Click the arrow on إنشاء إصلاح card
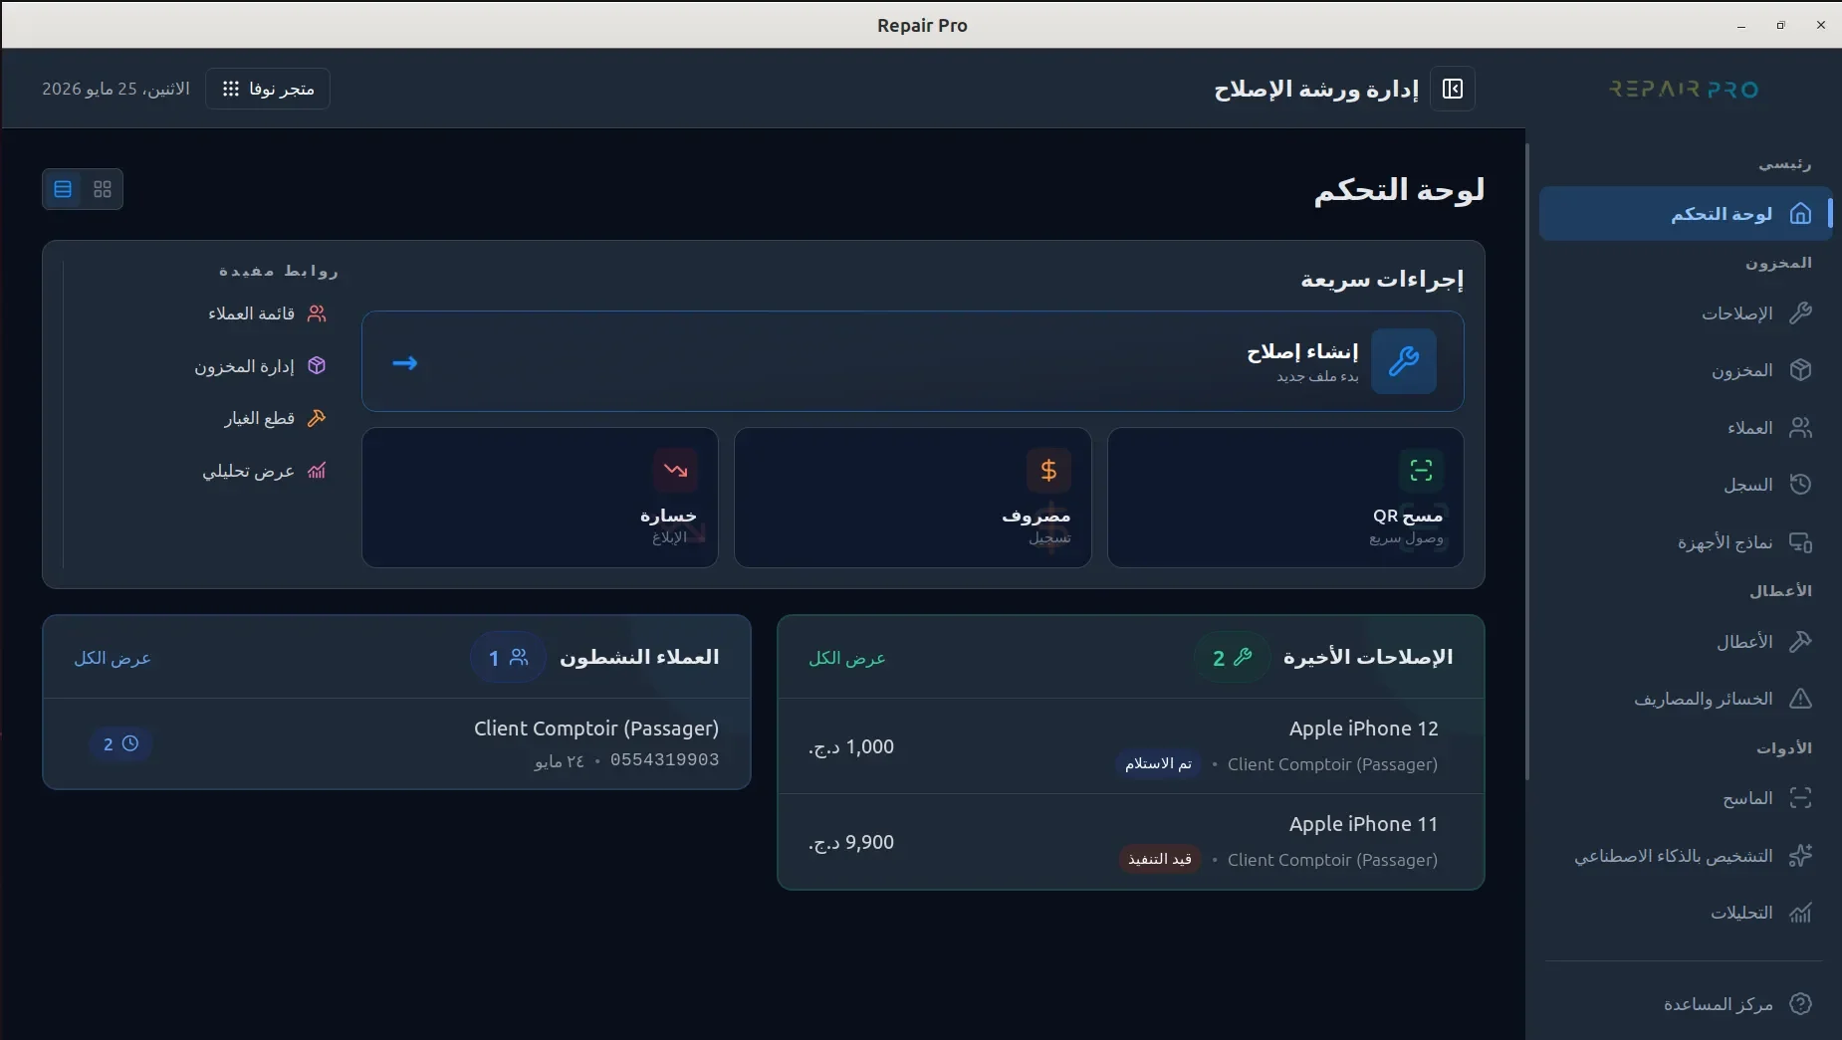Viewport: 1842px width, 1040px height. (x=405, y=363)
